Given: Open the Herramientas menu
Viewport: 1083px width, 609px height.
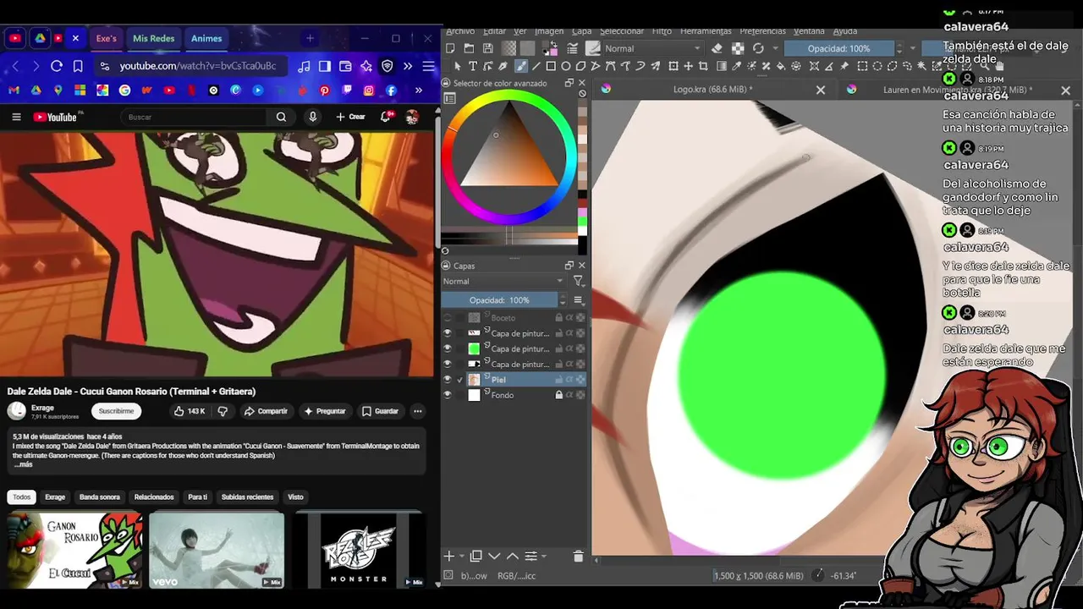Looking at the screenshot, I should [x=706, y=31].
